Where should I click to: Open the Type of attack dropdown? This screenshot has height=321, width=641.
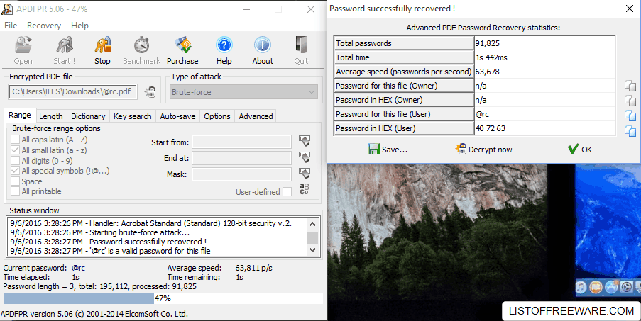243,92
